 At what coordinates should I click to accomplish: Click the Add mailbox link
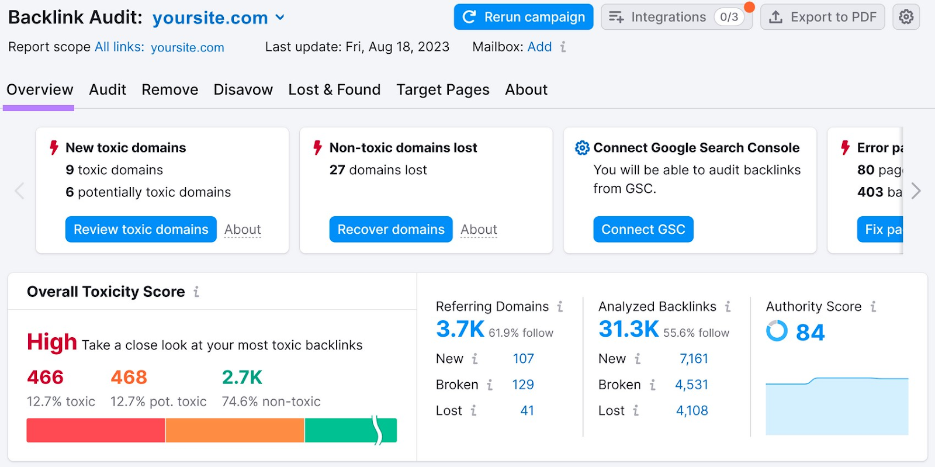pyautogui.click(x=539, y=47)
